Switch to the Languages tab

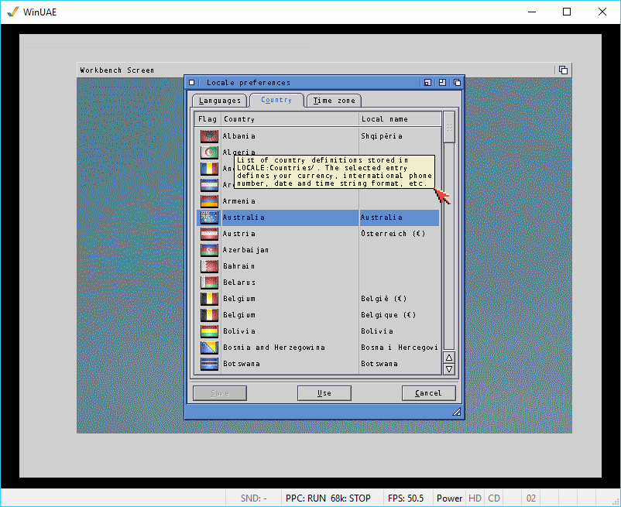click(x=220, y=101)
